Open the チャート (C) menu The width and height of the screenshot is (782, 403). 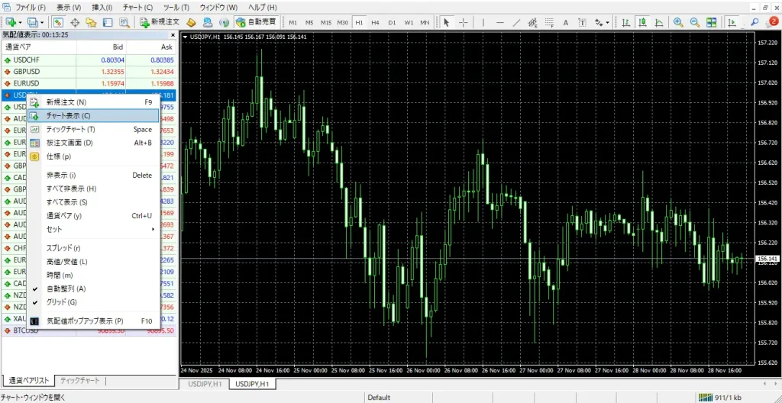(137, 7)
